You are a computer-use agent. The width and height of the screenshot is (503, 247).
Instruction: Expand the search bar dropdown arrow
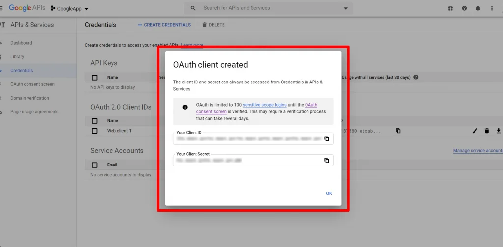pos(346,8)
